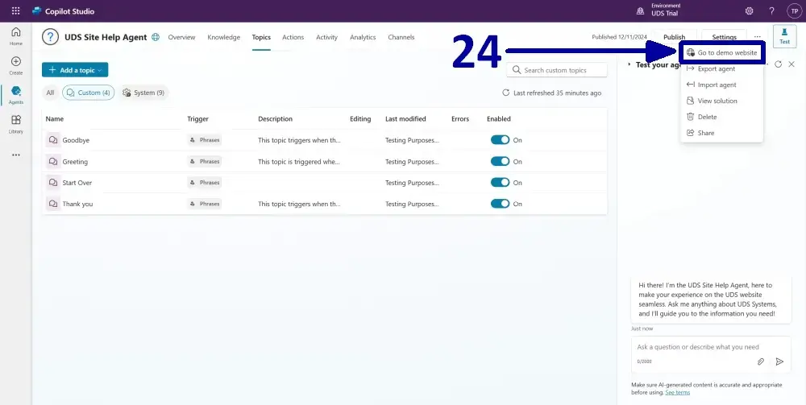Click the Thank you topic icon

53,204
